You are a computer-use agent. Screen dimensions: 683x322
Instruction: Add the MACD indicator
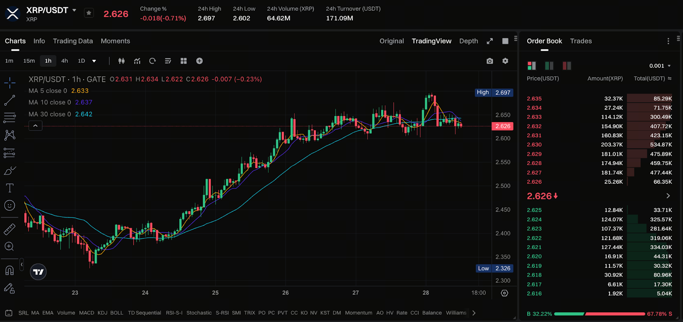pos(86,313)
